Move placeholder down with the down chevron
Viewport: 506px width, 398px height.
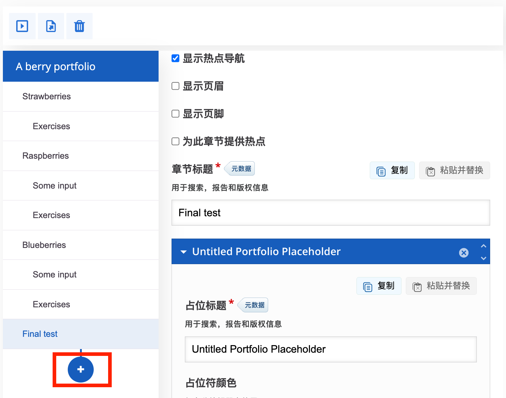484,258
